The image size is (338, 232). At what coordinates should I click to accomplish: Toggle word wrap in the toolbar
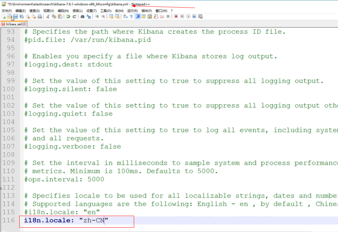coord(126,17)
